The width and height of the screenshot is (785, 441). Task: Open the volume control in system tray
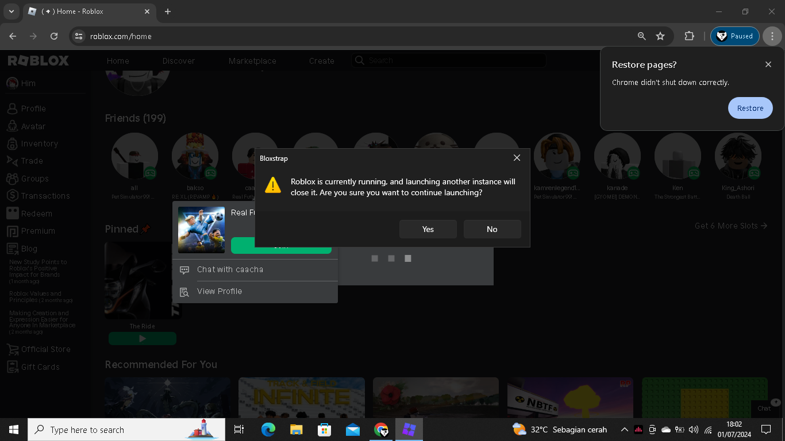pyautogui.click(x=694, y=430)
